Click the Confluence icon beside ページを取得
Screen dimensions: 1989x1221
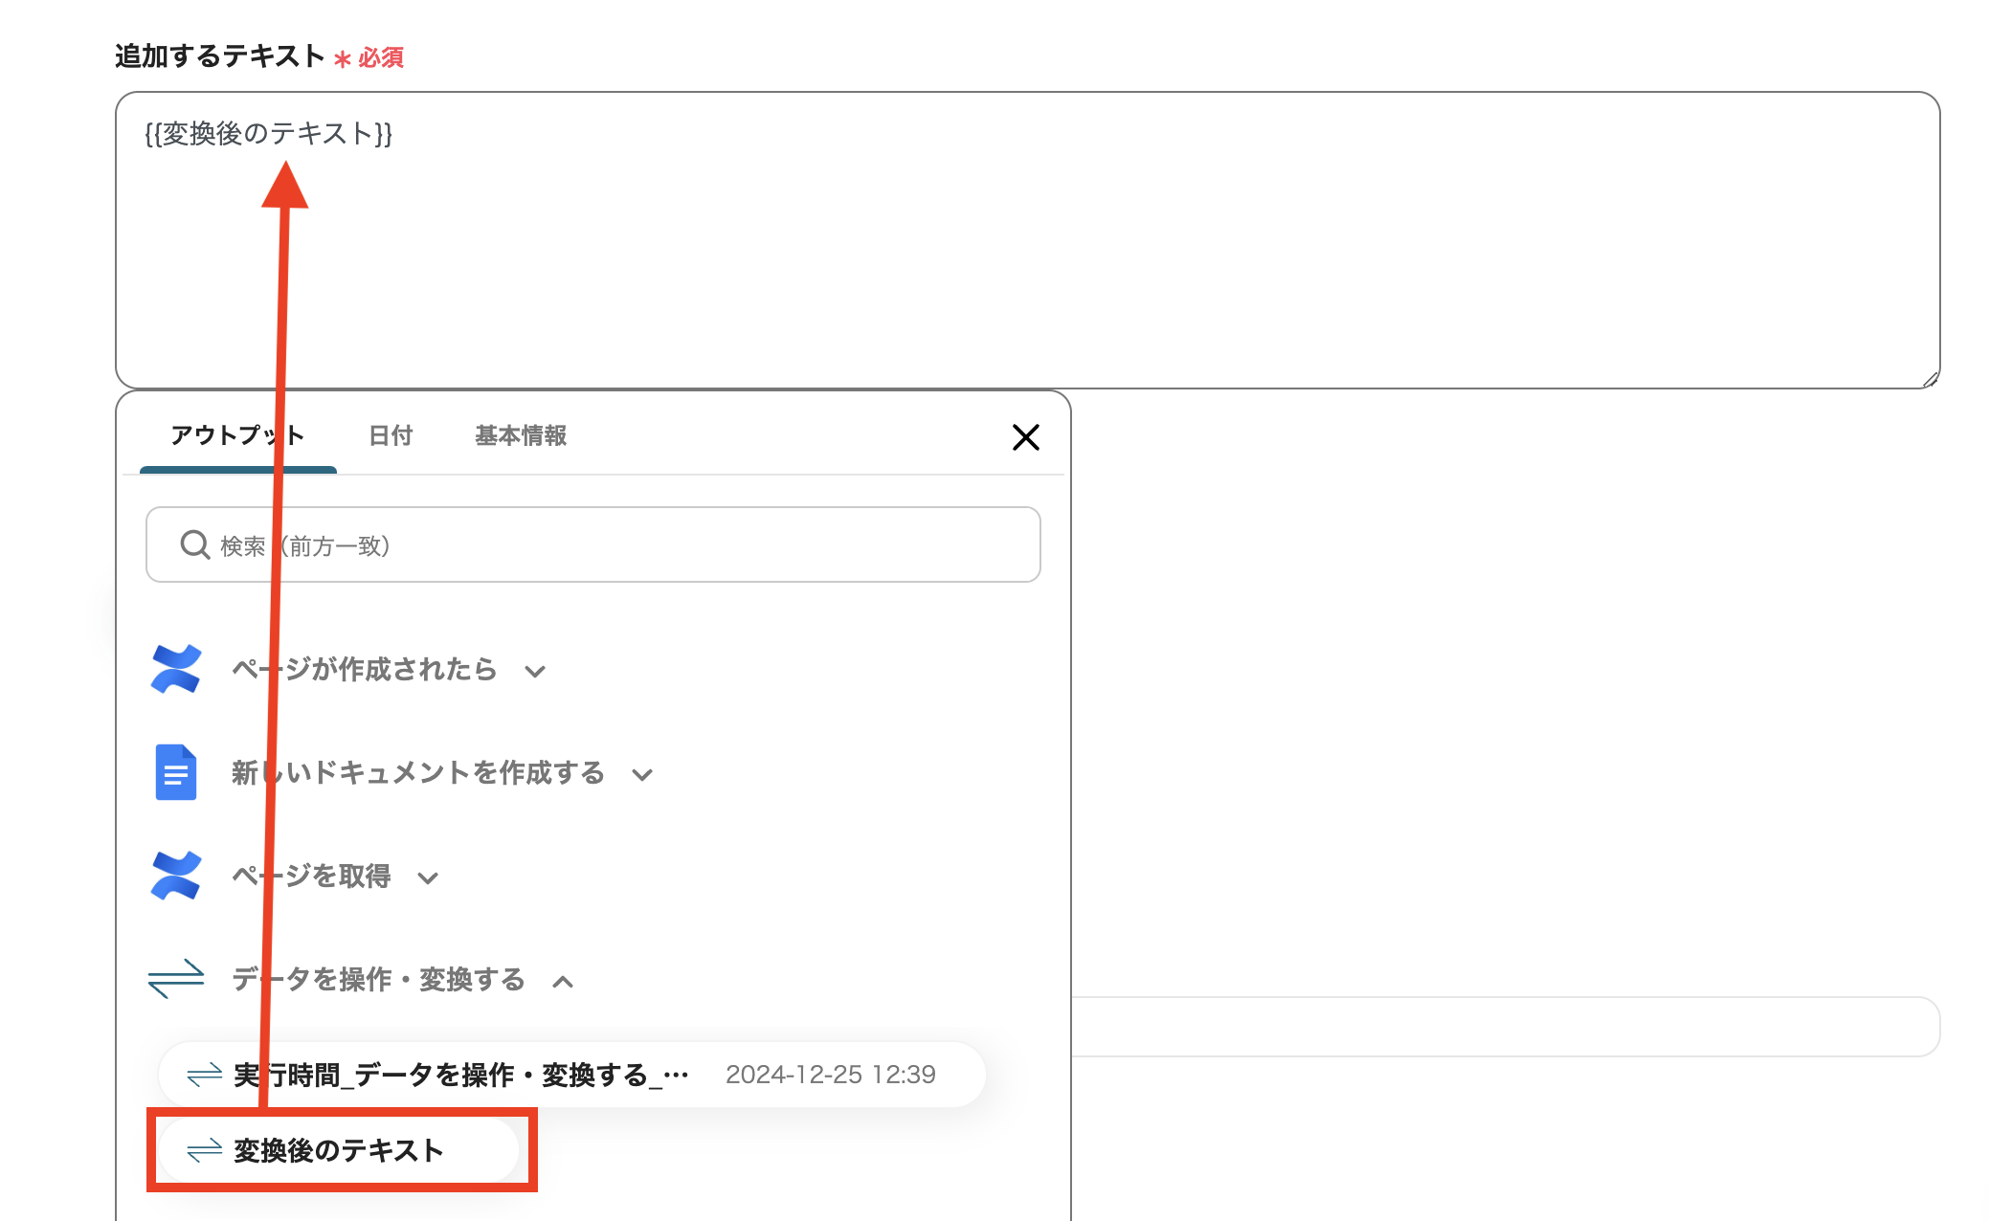coord(176,876)
